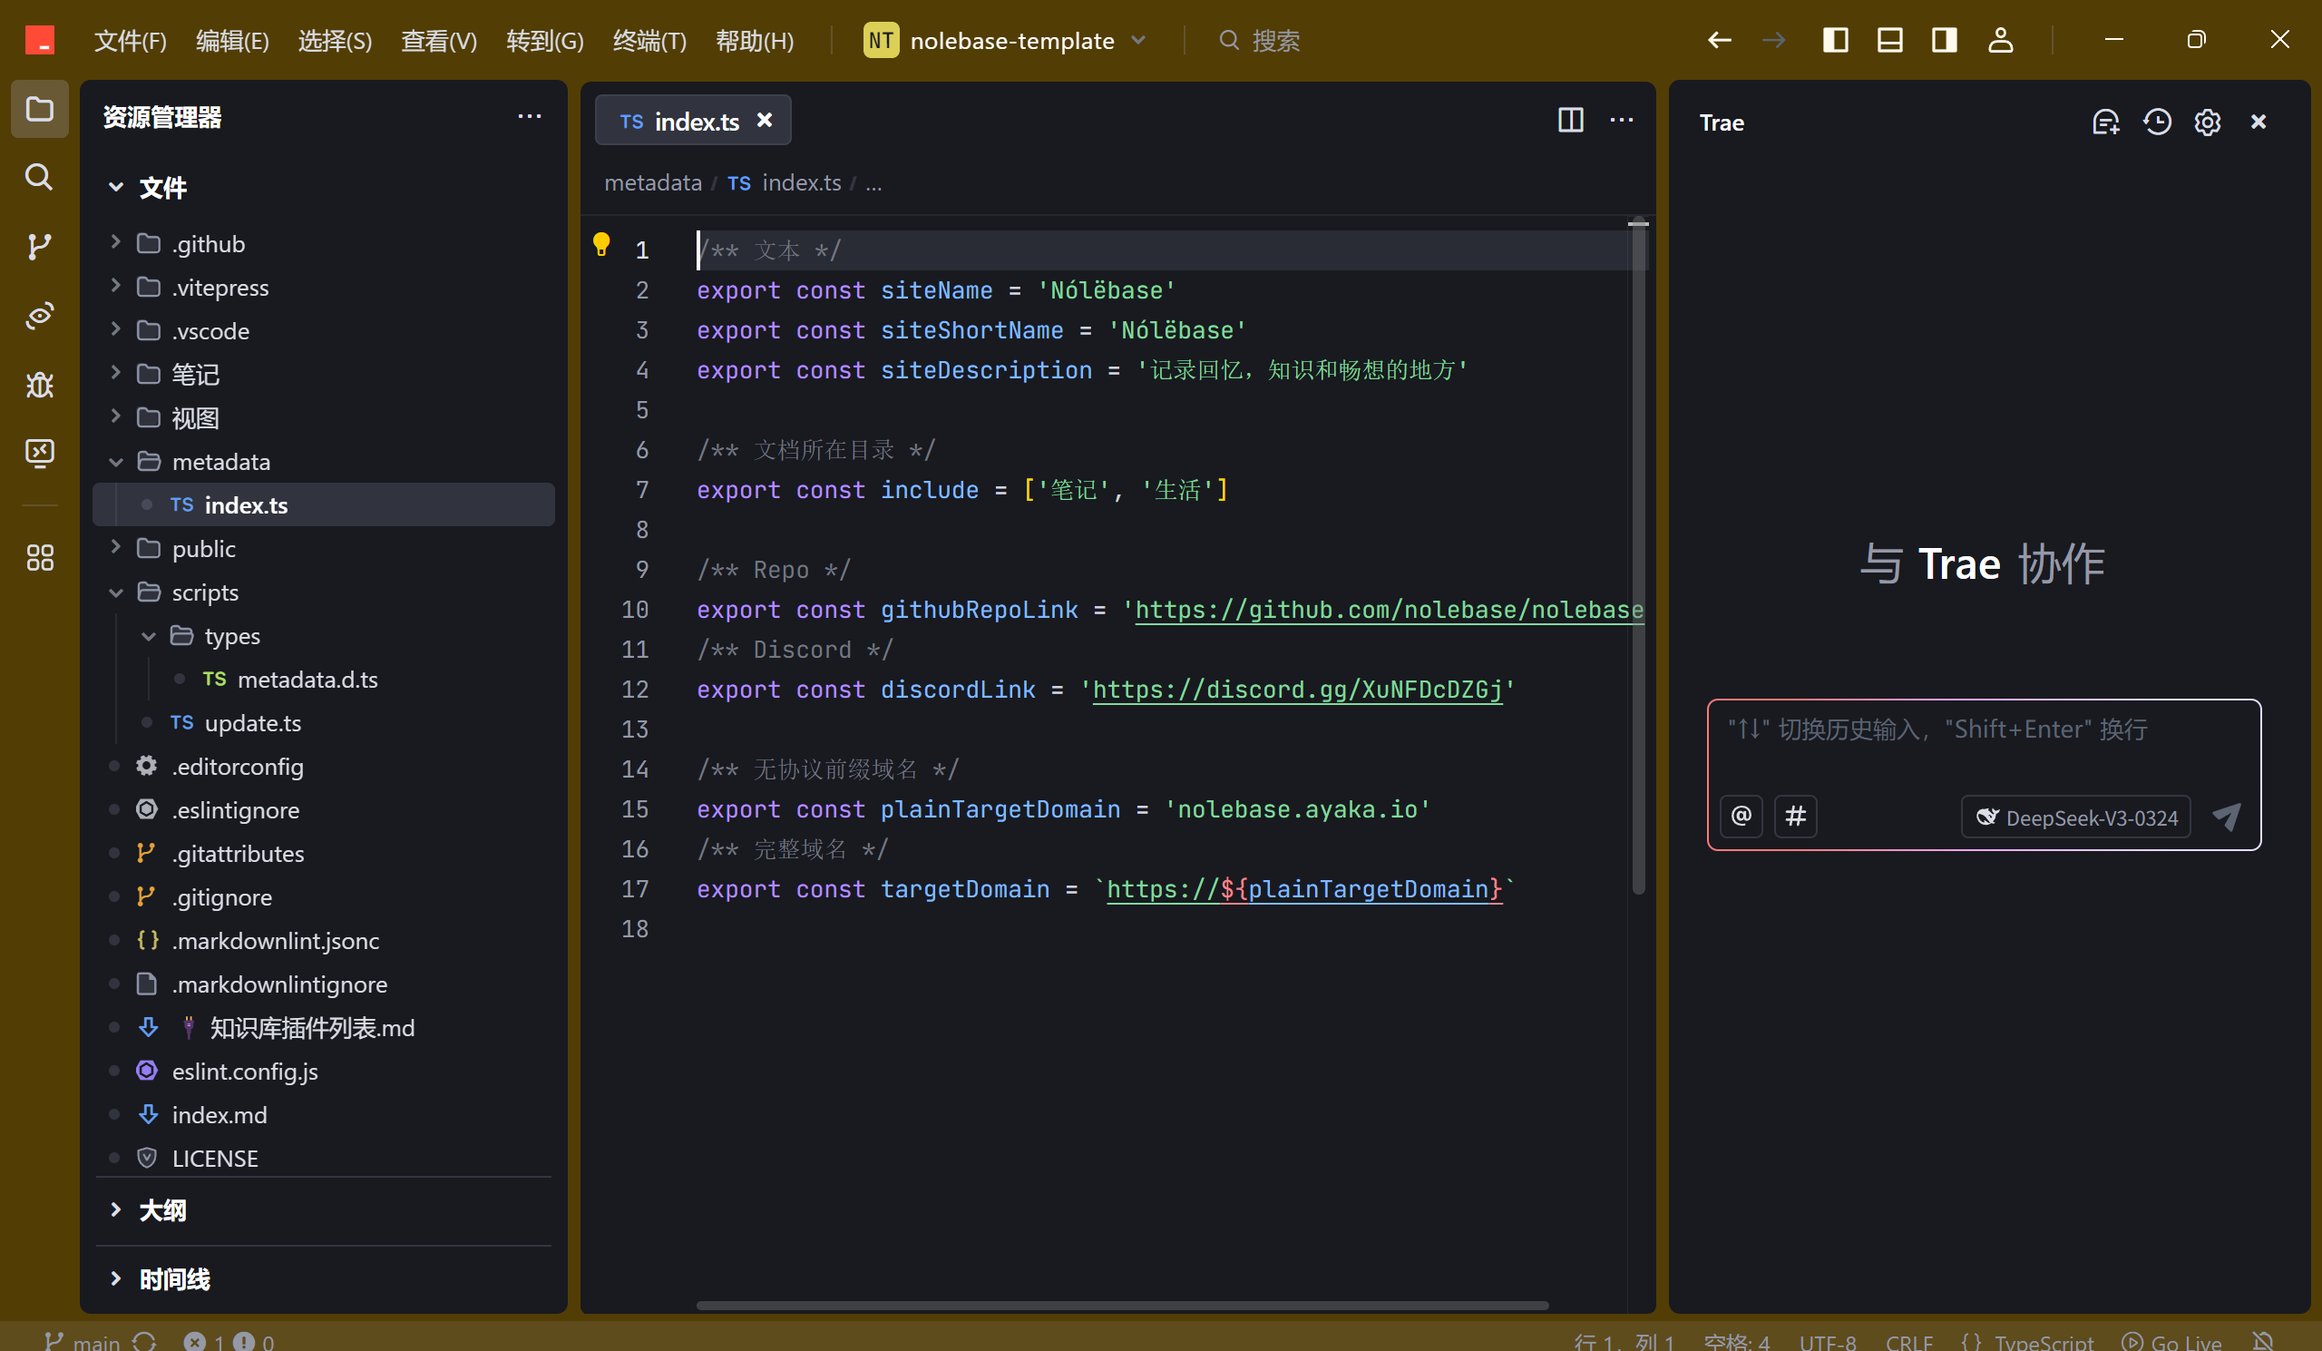Open the 查看(V) menu
The height and width of the screenshot is (1351, 2322).
click(439, 41)
